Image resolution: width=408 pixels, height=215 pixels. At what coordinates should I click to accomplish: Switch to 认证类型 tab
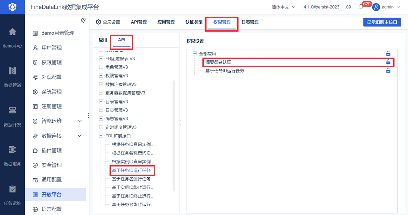[194, 22]
